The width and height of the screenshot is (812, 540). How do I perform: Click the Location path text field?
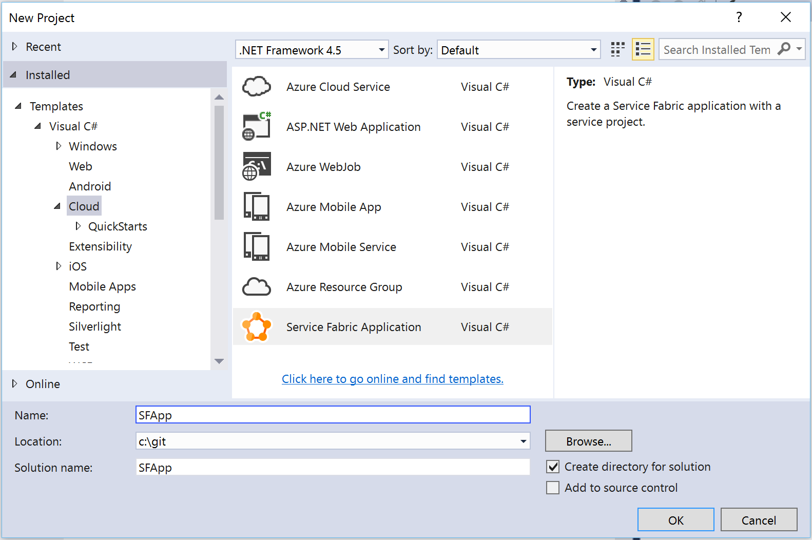(326, 441)
